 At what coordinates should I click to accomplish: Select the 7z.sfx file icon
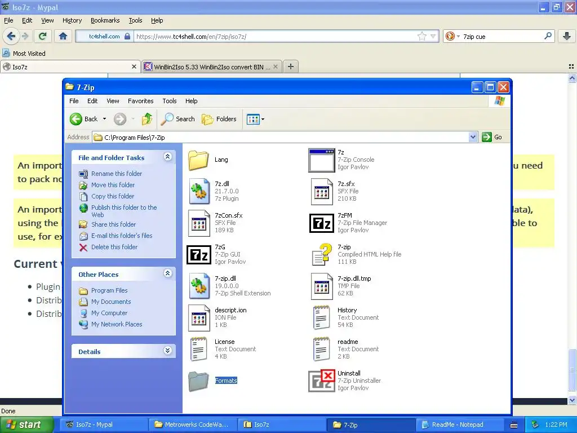[322, 191]
